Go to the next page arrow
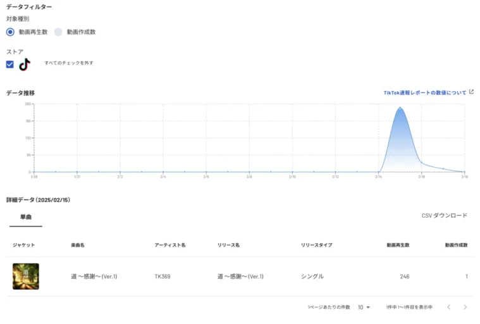 click(x=465, y=307)
